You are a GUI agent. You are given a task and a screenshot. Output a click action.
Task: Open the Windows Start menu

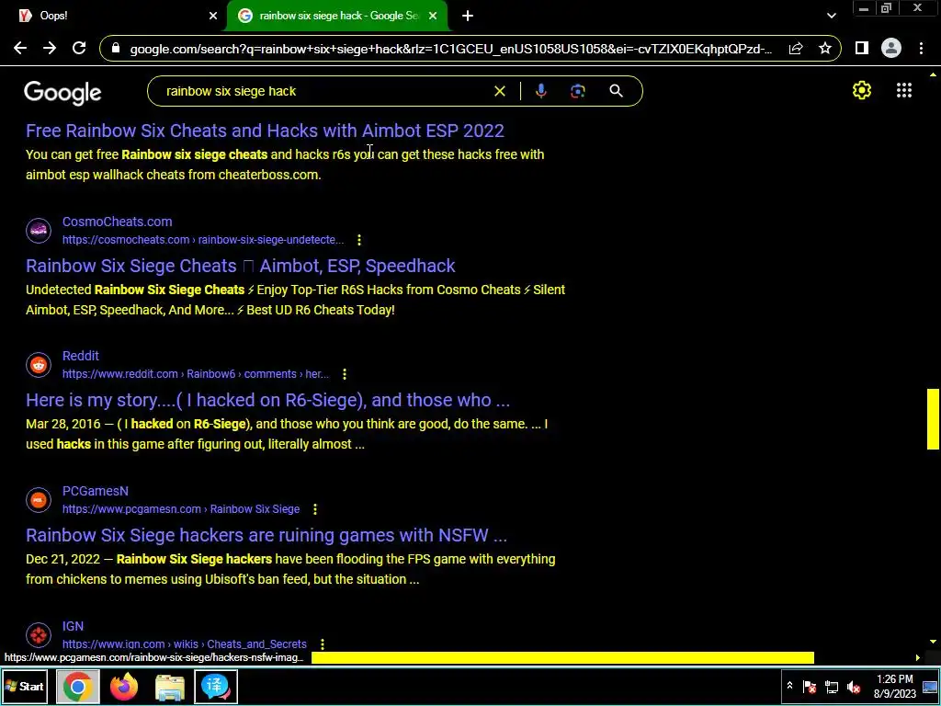point(25,686)
